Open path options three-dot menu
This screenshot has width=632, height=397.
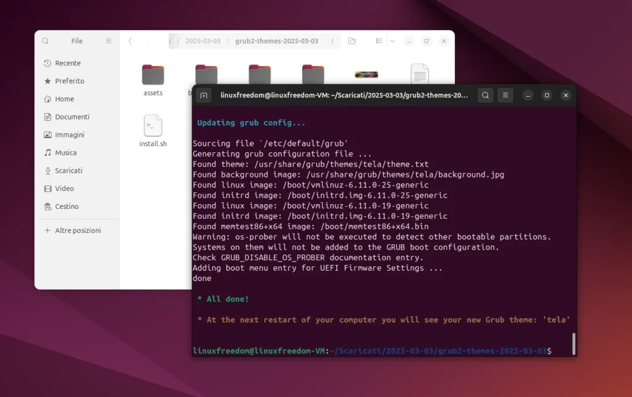(x=333, y=41)
